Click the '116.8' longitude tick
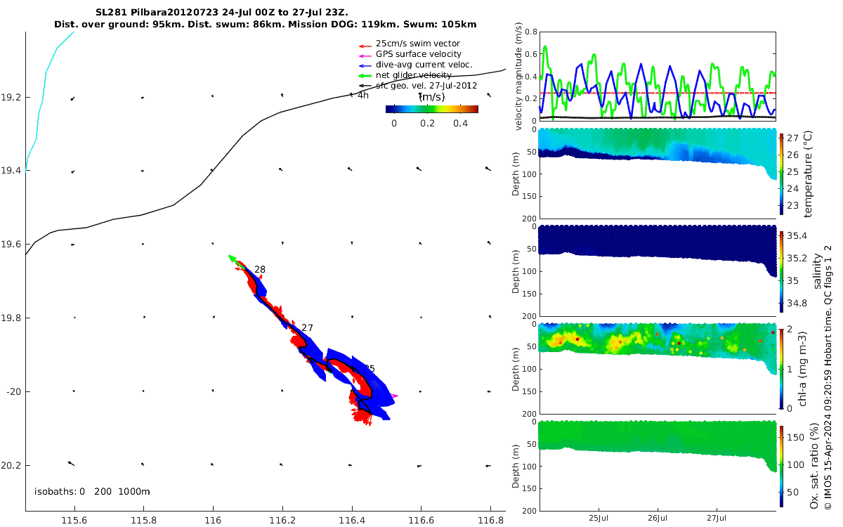Image resolution: width=843 pixels, height=527 pixels. pos(490,520)
